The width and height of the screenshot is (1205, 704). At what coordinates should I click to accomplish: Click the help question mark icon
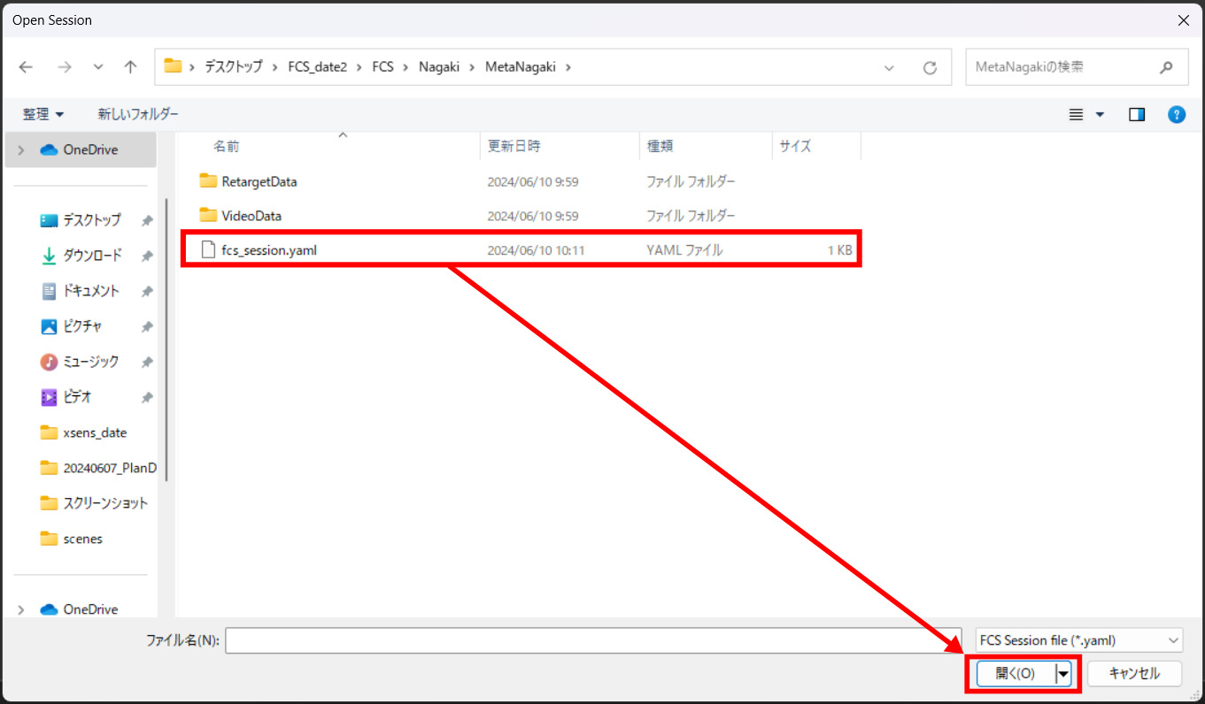click(1177, 114)
